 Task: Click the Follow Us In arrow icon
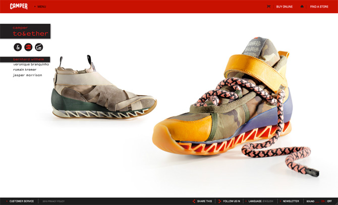click(220, 201)
